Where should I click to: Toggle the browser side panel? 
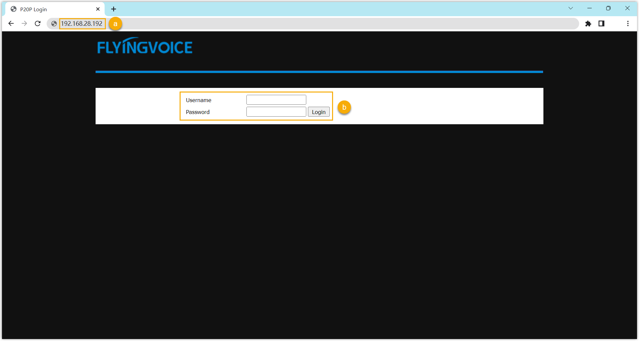601,23
